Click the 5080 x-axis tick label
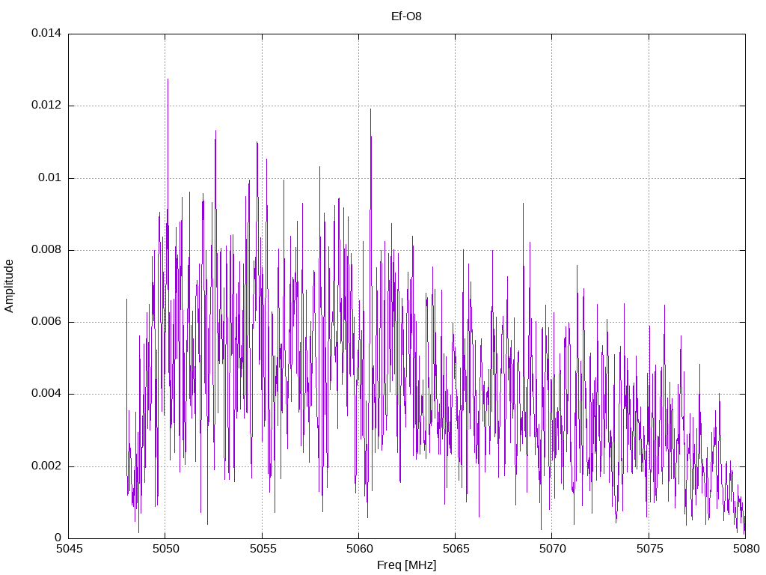Image resolution: width=766 pixels, height=575 pixels. pyautogui.click(x=746, y=549)
